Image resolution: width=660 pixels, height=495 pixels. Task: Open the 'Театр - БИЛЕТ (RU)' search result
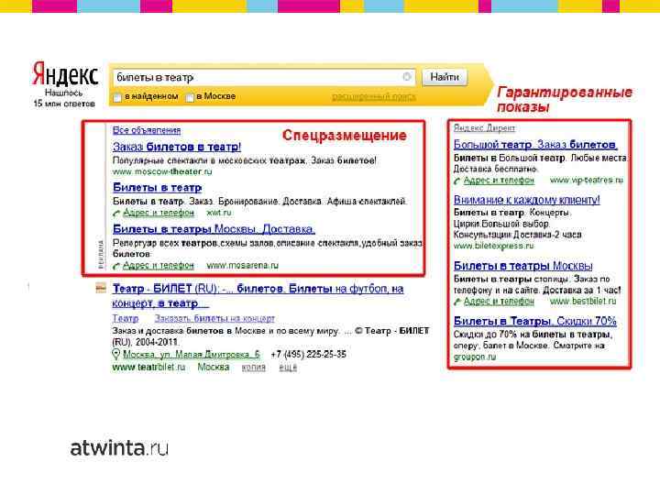[x=258, y=295]
